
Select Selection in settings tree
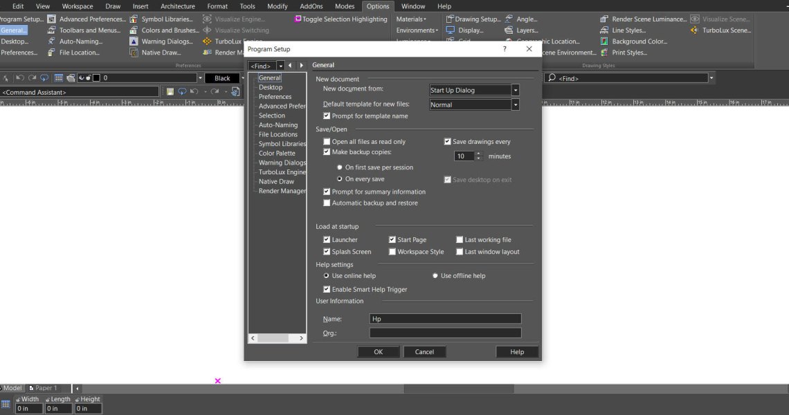coord(272,116)
